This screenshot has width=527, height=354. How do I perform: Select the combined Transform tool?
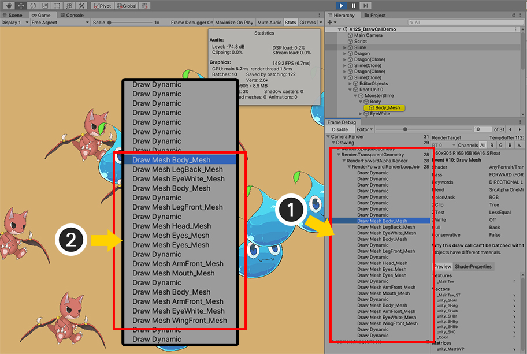[69, 5]
